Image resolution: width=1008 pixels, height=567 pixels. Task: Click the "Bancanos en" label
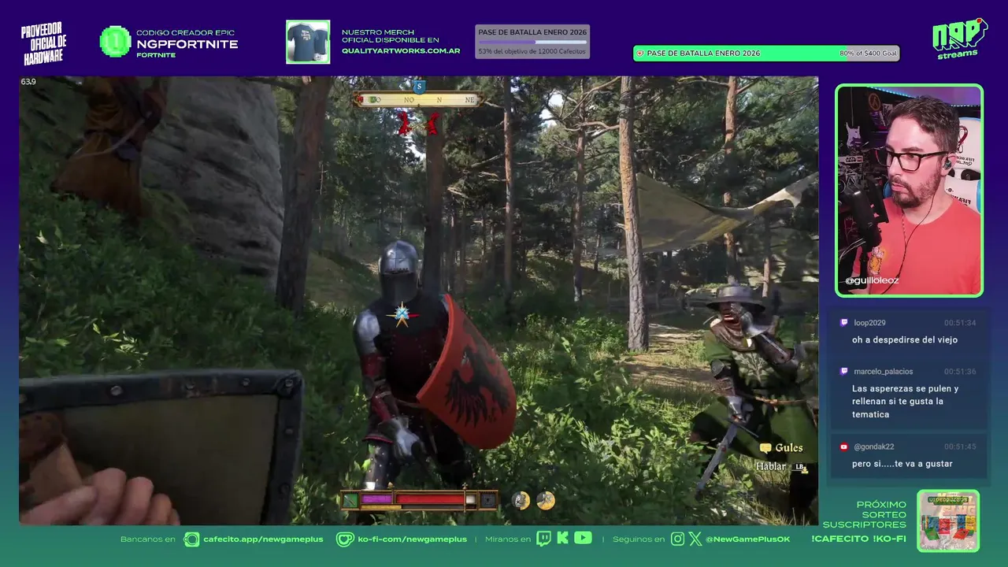tap(148, 539)
